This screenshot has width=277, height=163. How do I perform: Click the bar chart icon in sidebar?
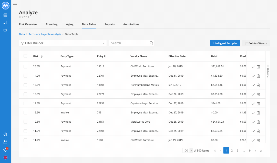point(5,22)
